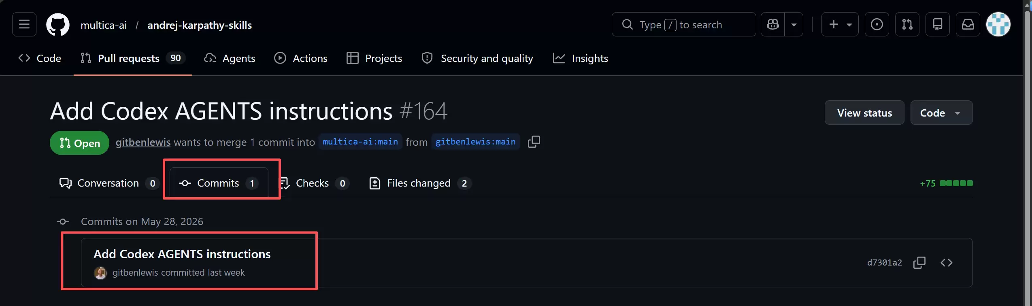Open the Insights tab
The image size is (1032, 306).
point(581,58)
